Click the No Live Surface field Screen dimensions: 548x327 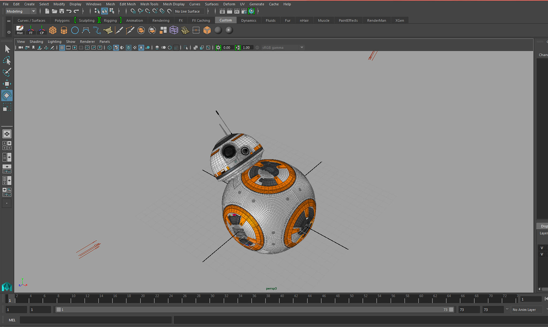point(189,11)
